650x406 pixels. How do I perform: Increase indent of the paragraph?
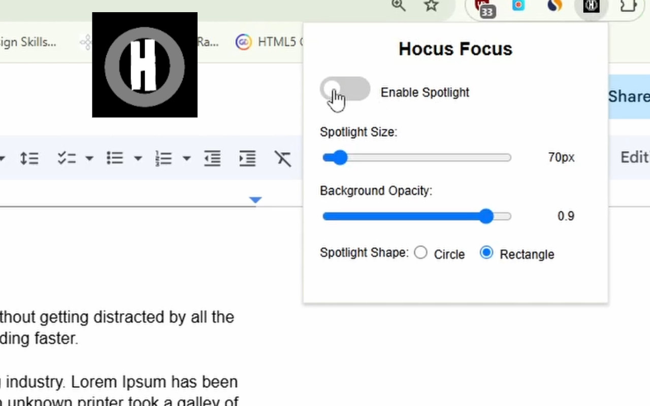coord(247,159)
